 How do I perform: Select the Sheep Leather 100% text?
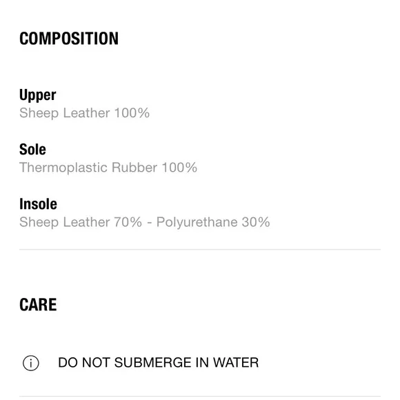[84, 113]
